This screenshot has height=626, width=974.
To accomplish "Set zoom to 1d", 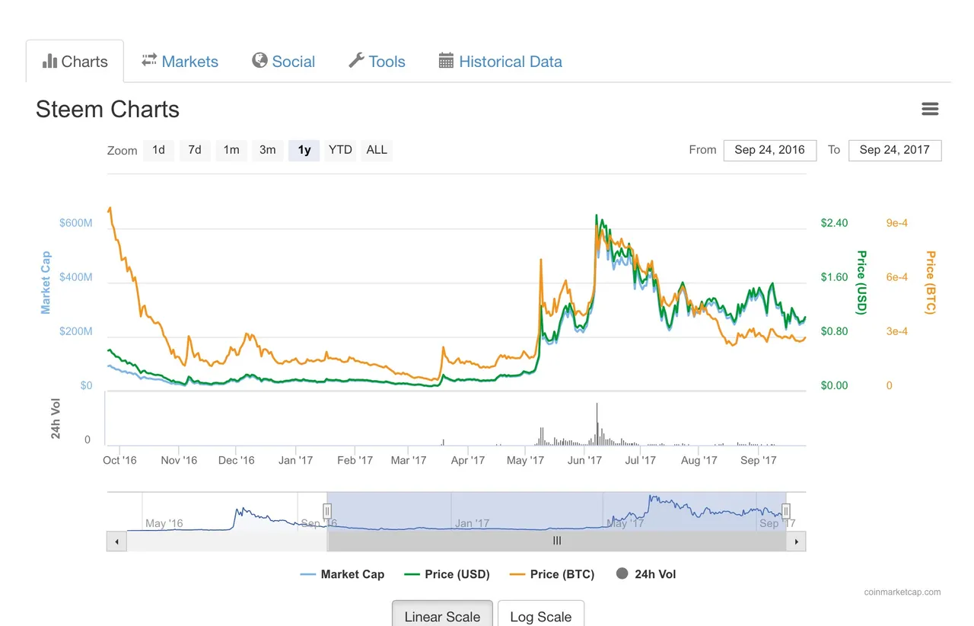I will click(x=158, y=150).
